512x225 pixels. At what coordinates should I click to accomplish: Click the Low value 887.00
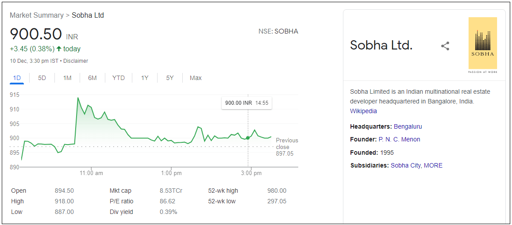tap(64, 212)
